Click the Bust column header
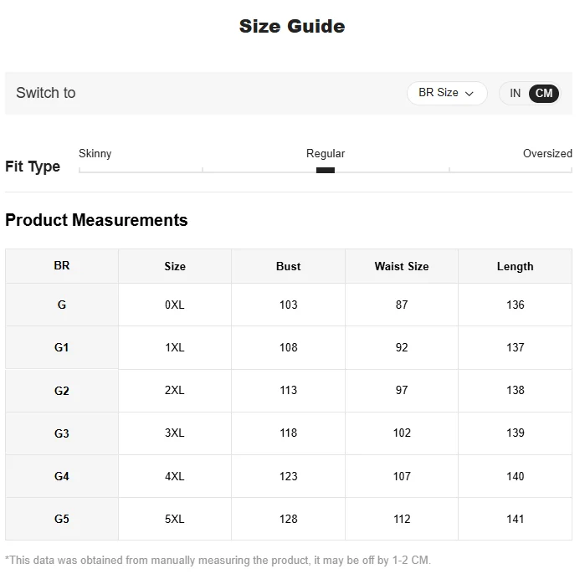Viewport: 585px width, 574px height. [288, 266]
